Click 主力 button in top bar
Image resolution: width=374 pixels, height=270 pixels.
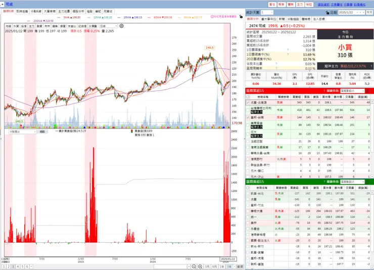pyautogui.click(x=300, y=5)
